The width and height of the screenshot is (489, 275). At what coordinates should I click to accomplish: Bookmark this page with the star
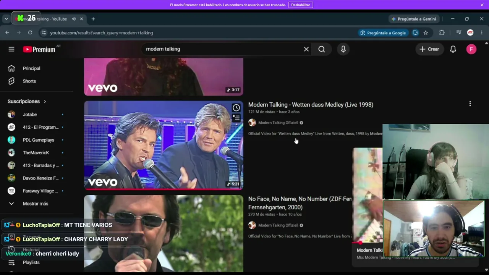coord(426,33)
